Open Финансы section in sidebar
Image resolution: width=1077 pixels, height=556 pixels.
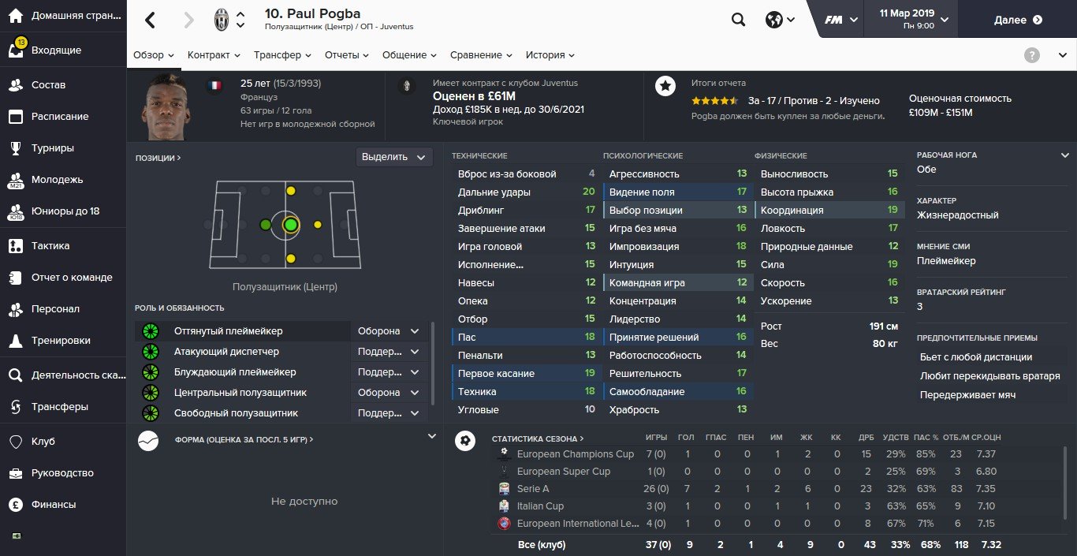click(x=54, y=505)
